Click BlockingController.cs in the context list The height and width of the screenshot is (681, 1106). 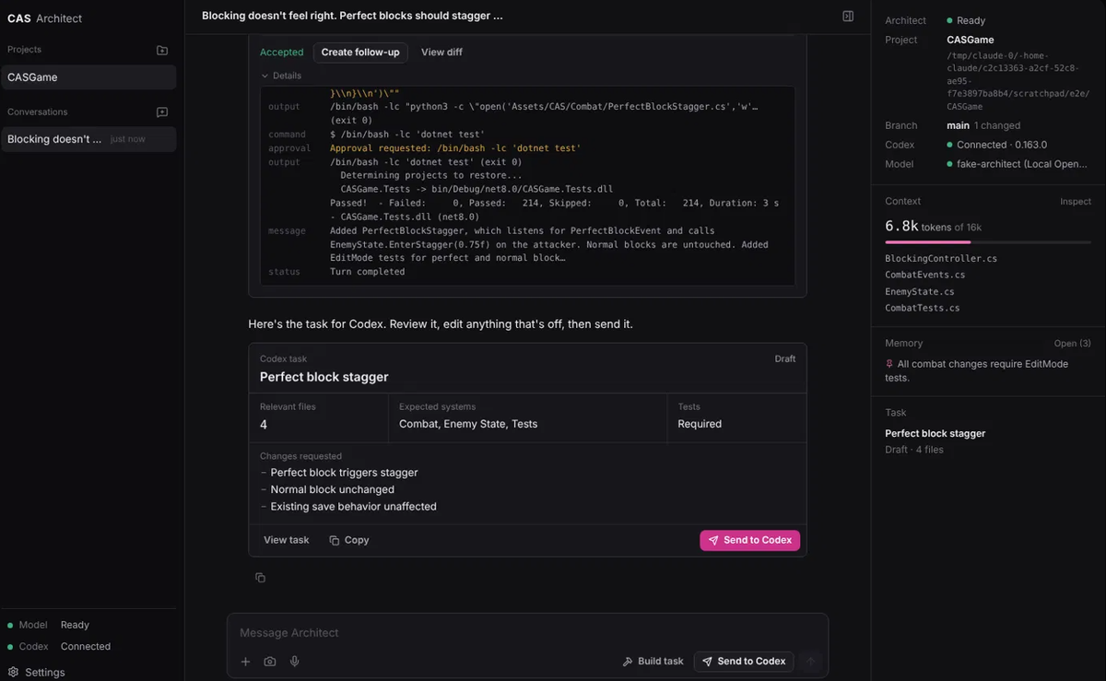941,259
